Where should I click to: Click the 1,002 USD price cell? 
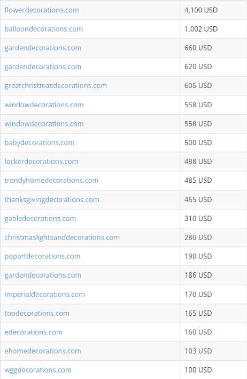click(x=213, y=29)
